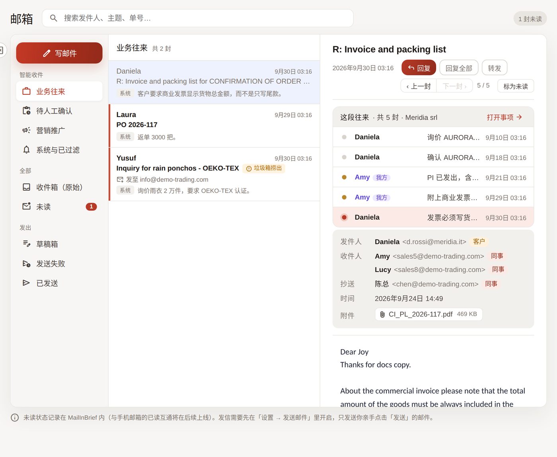Click 回复全部 button
557x457 pixels.
point(459,68)
